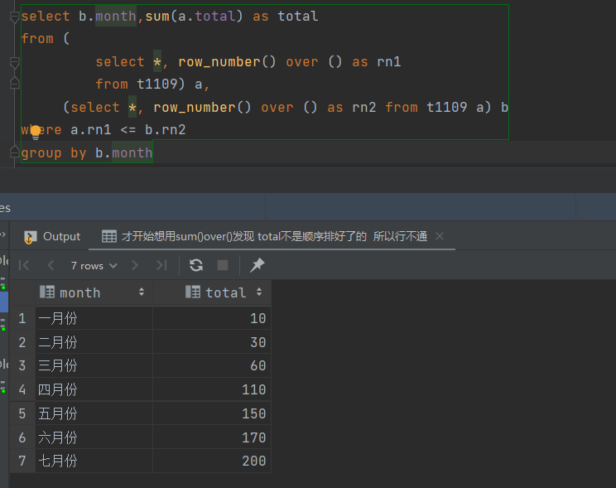This screenshot has height=488, width=616.
Task: Close the query result tab
Action: 440,236
